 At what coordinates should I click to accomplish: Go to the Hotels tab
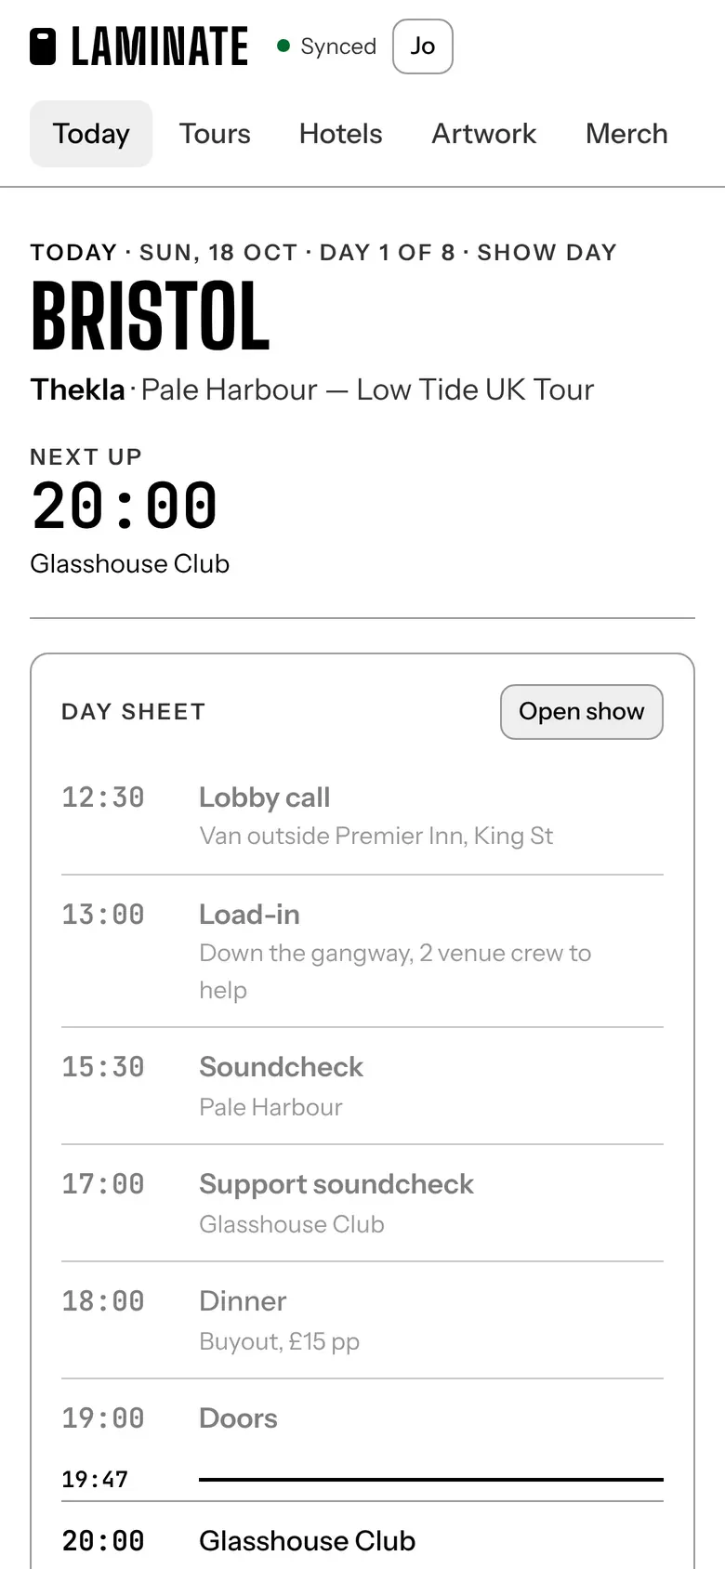[341, 134]
